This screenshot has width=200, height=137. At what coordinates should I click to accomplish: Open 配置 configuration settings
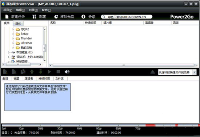pos(39,17)
